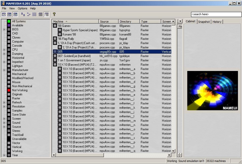Expand the CPU folder
Screen dimensions: 242x164
pos(4,50)
